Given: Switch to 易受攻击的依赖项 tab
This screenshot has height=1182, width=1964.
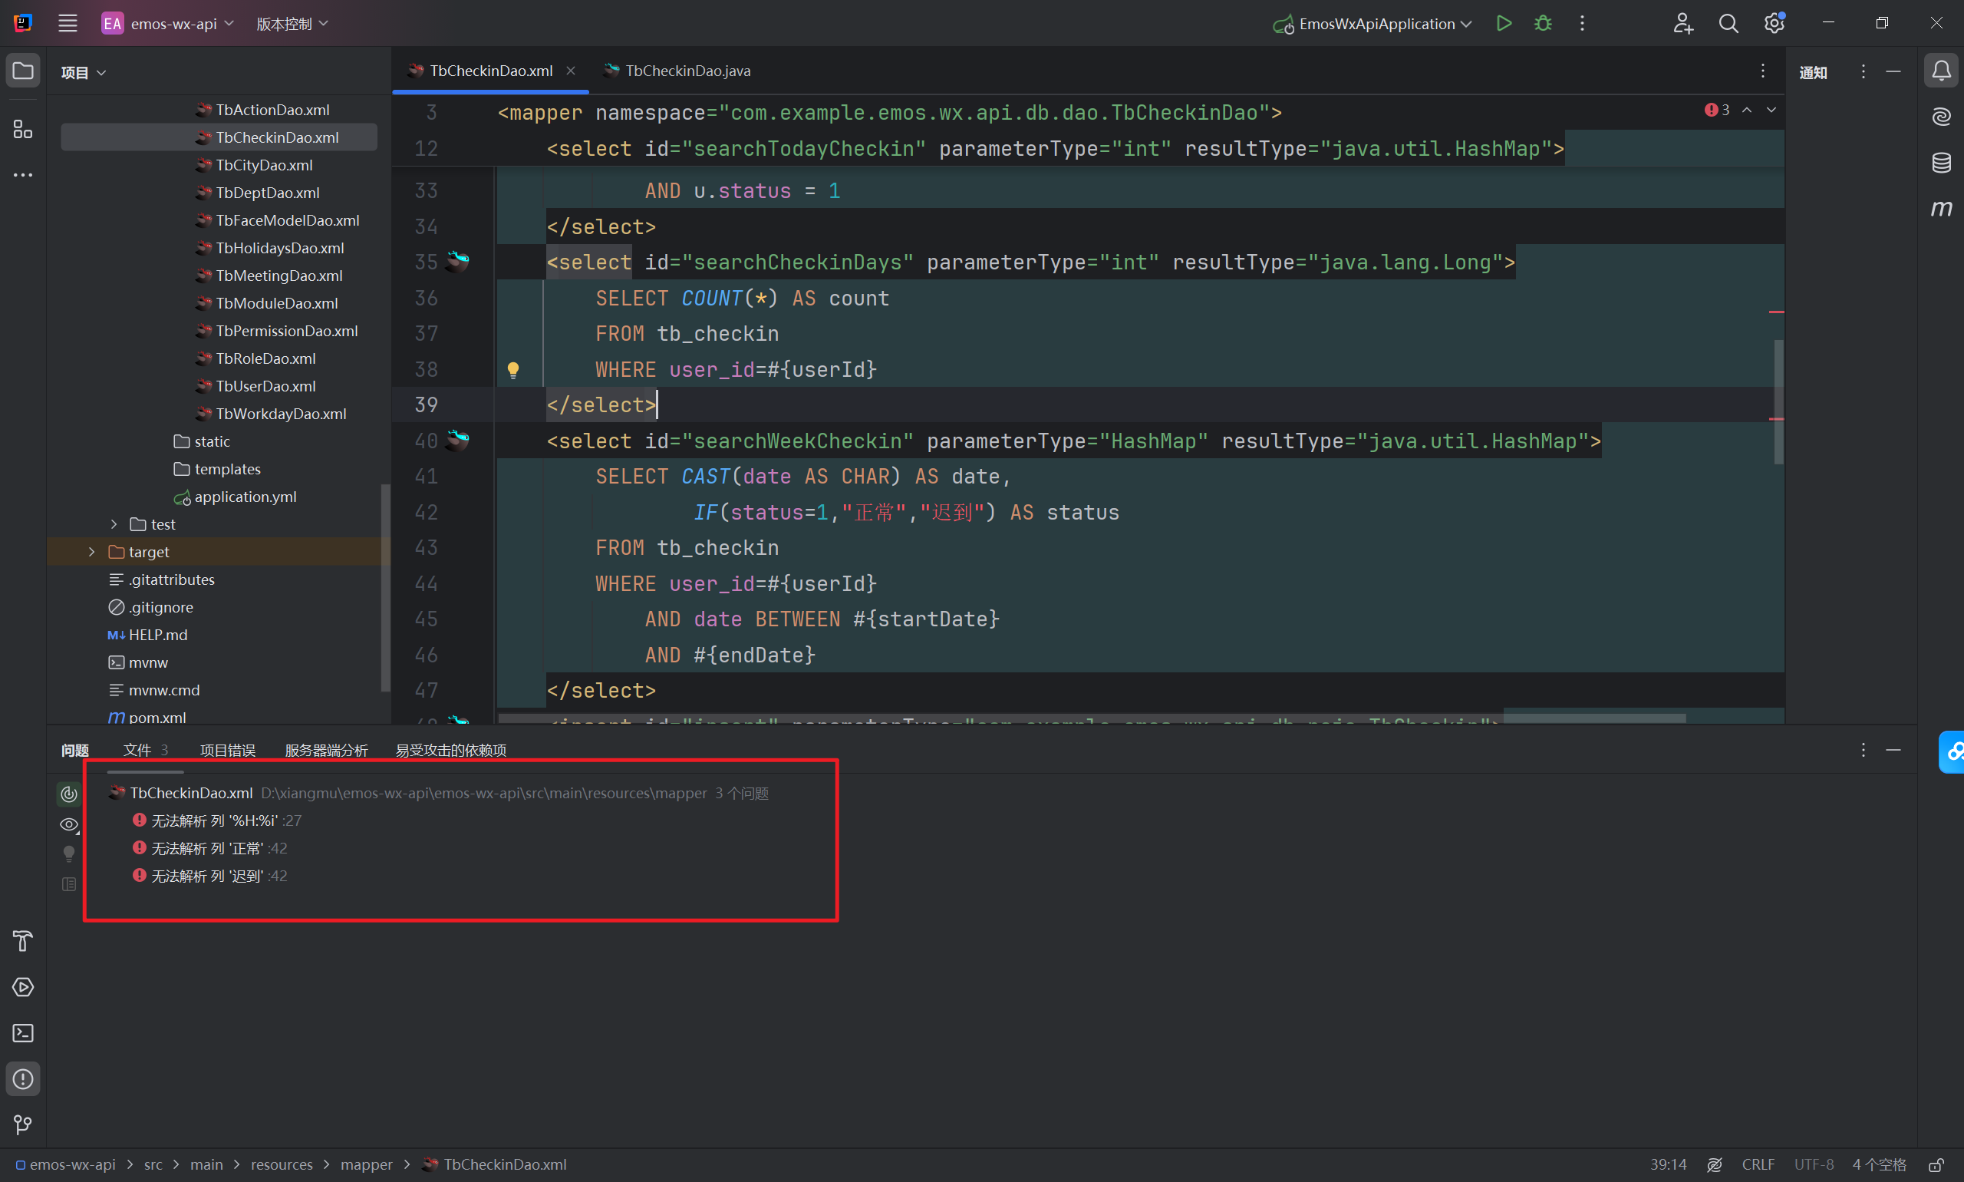Looking at the screenshot, I should tap(450, 750).
